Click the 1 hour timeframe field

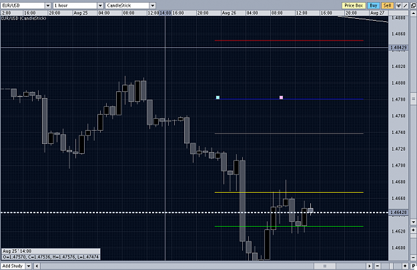coord(75,5)
